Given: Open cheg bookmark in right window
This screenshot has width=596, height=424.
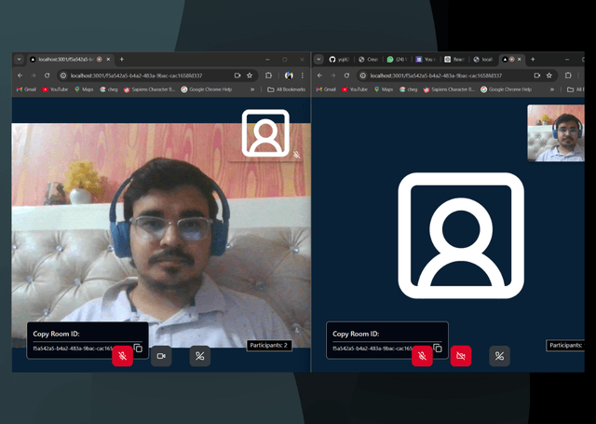Looking at the screenshot, I should tap(408, 89).
